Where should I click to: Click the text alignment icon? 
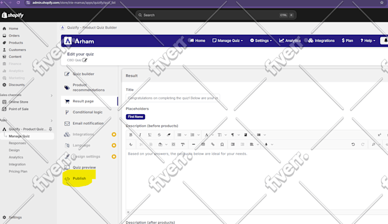(252, 144)
